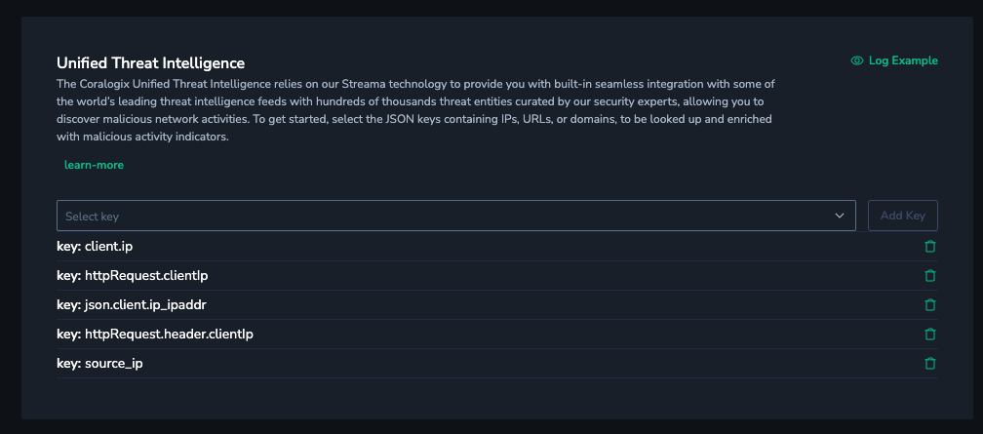Open the learn-more link
983x434 pixels.
point(94,165)
